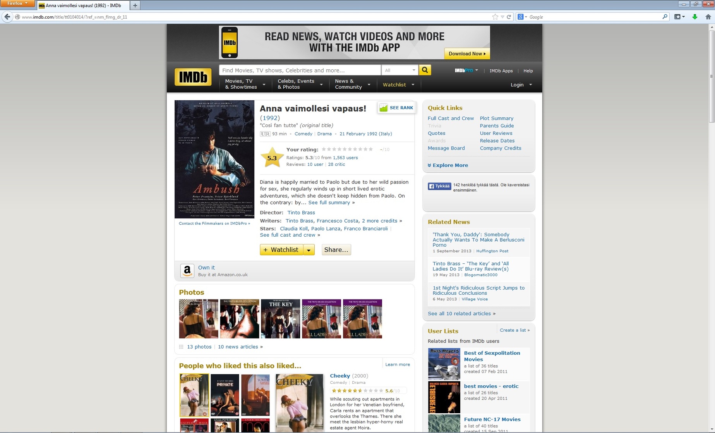This screenshot has height=433, width=715.
Task: Open the Firefox downloads arrow icon
Action: click(695, 17)
